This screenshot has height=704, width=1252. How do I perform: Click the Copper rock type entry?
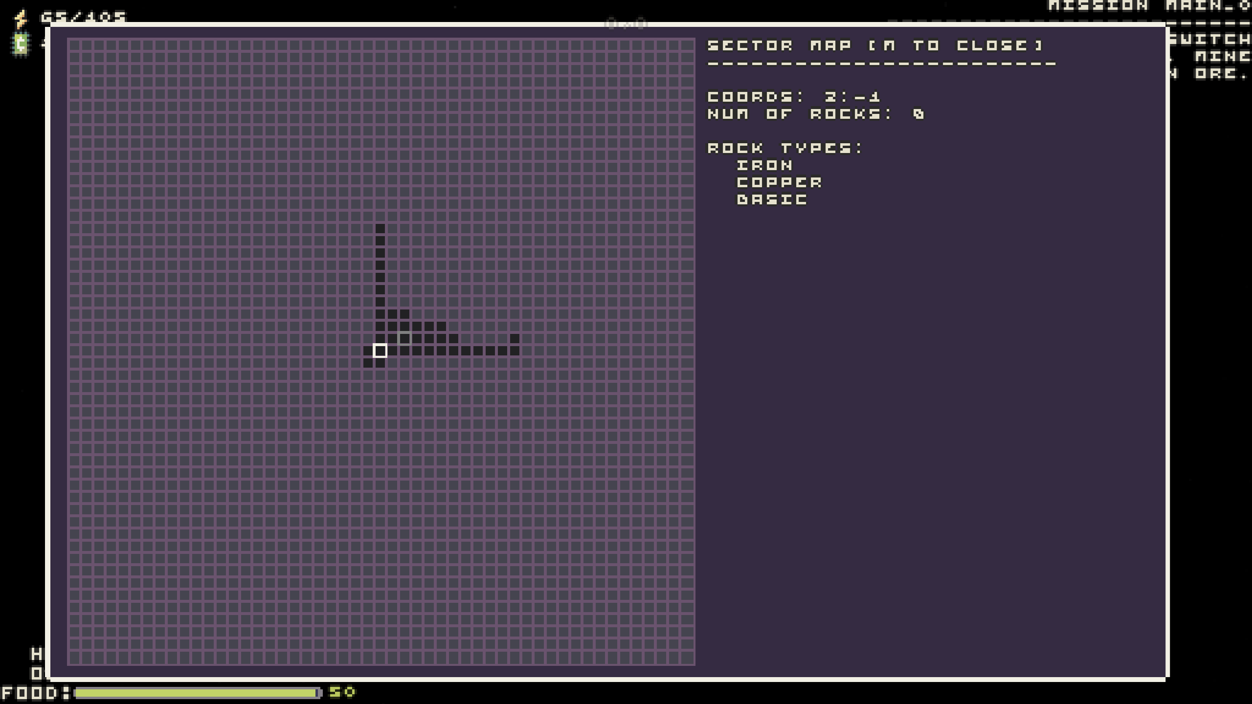point(780,182)
